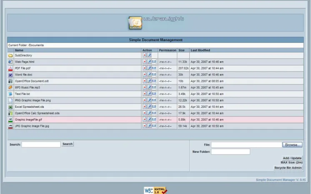Open MP3 Music File.mp3
This screenshot has height=194, width=311.
tap(28, 87)
